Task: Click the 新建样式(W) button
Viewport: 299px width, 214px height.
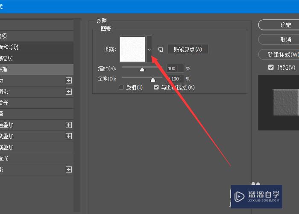Action: click(279, 54)
